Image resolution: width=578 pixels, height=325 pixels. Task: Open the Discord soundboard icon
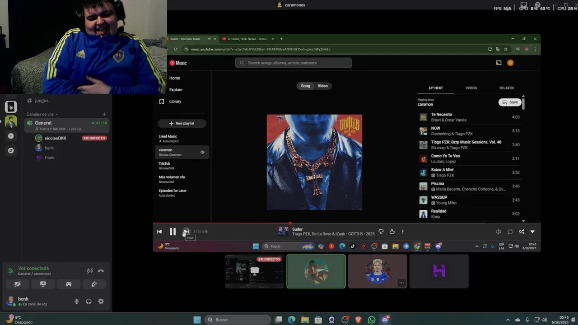[x=94, y=284]
